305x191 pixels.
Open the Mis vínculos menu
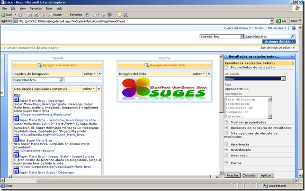pos(277,28)
